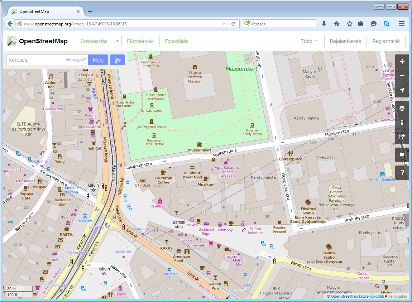412x302 pixels.
Task: Add a note to the map
Action: (x=402, y=154)
